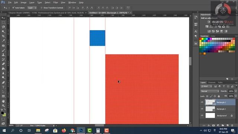238x134 pixels.
Task: Open the Opacity slider dropdown arrow
Action: coord(236,91)
